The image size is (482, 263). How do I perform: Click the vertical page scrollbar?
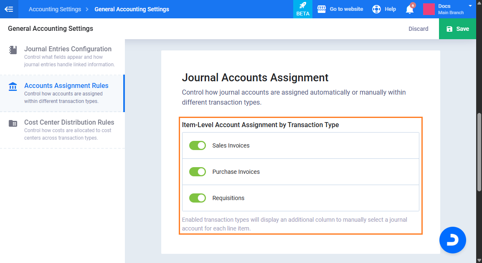pyautogui.click(x=479, y=150)
